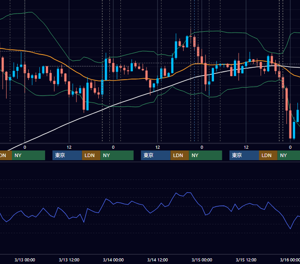Click the LDN session block on 3/13
This screenshot has height=264, width=300.
click(91, 155)
